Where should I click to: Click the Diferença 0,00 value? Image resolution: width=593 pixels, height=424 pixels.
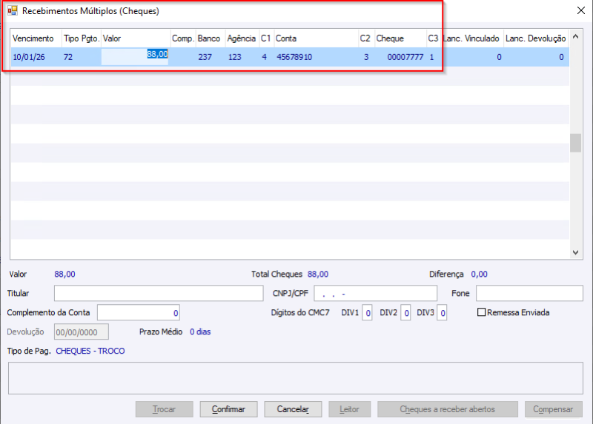pyautogui.click(x=479, y=274)
